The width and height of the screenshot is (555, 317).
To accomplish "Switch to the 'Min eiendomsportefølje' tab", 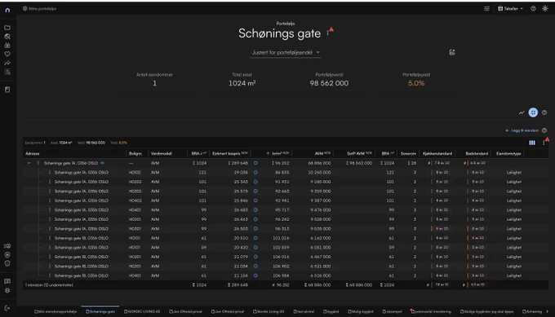I will point(55,311).
